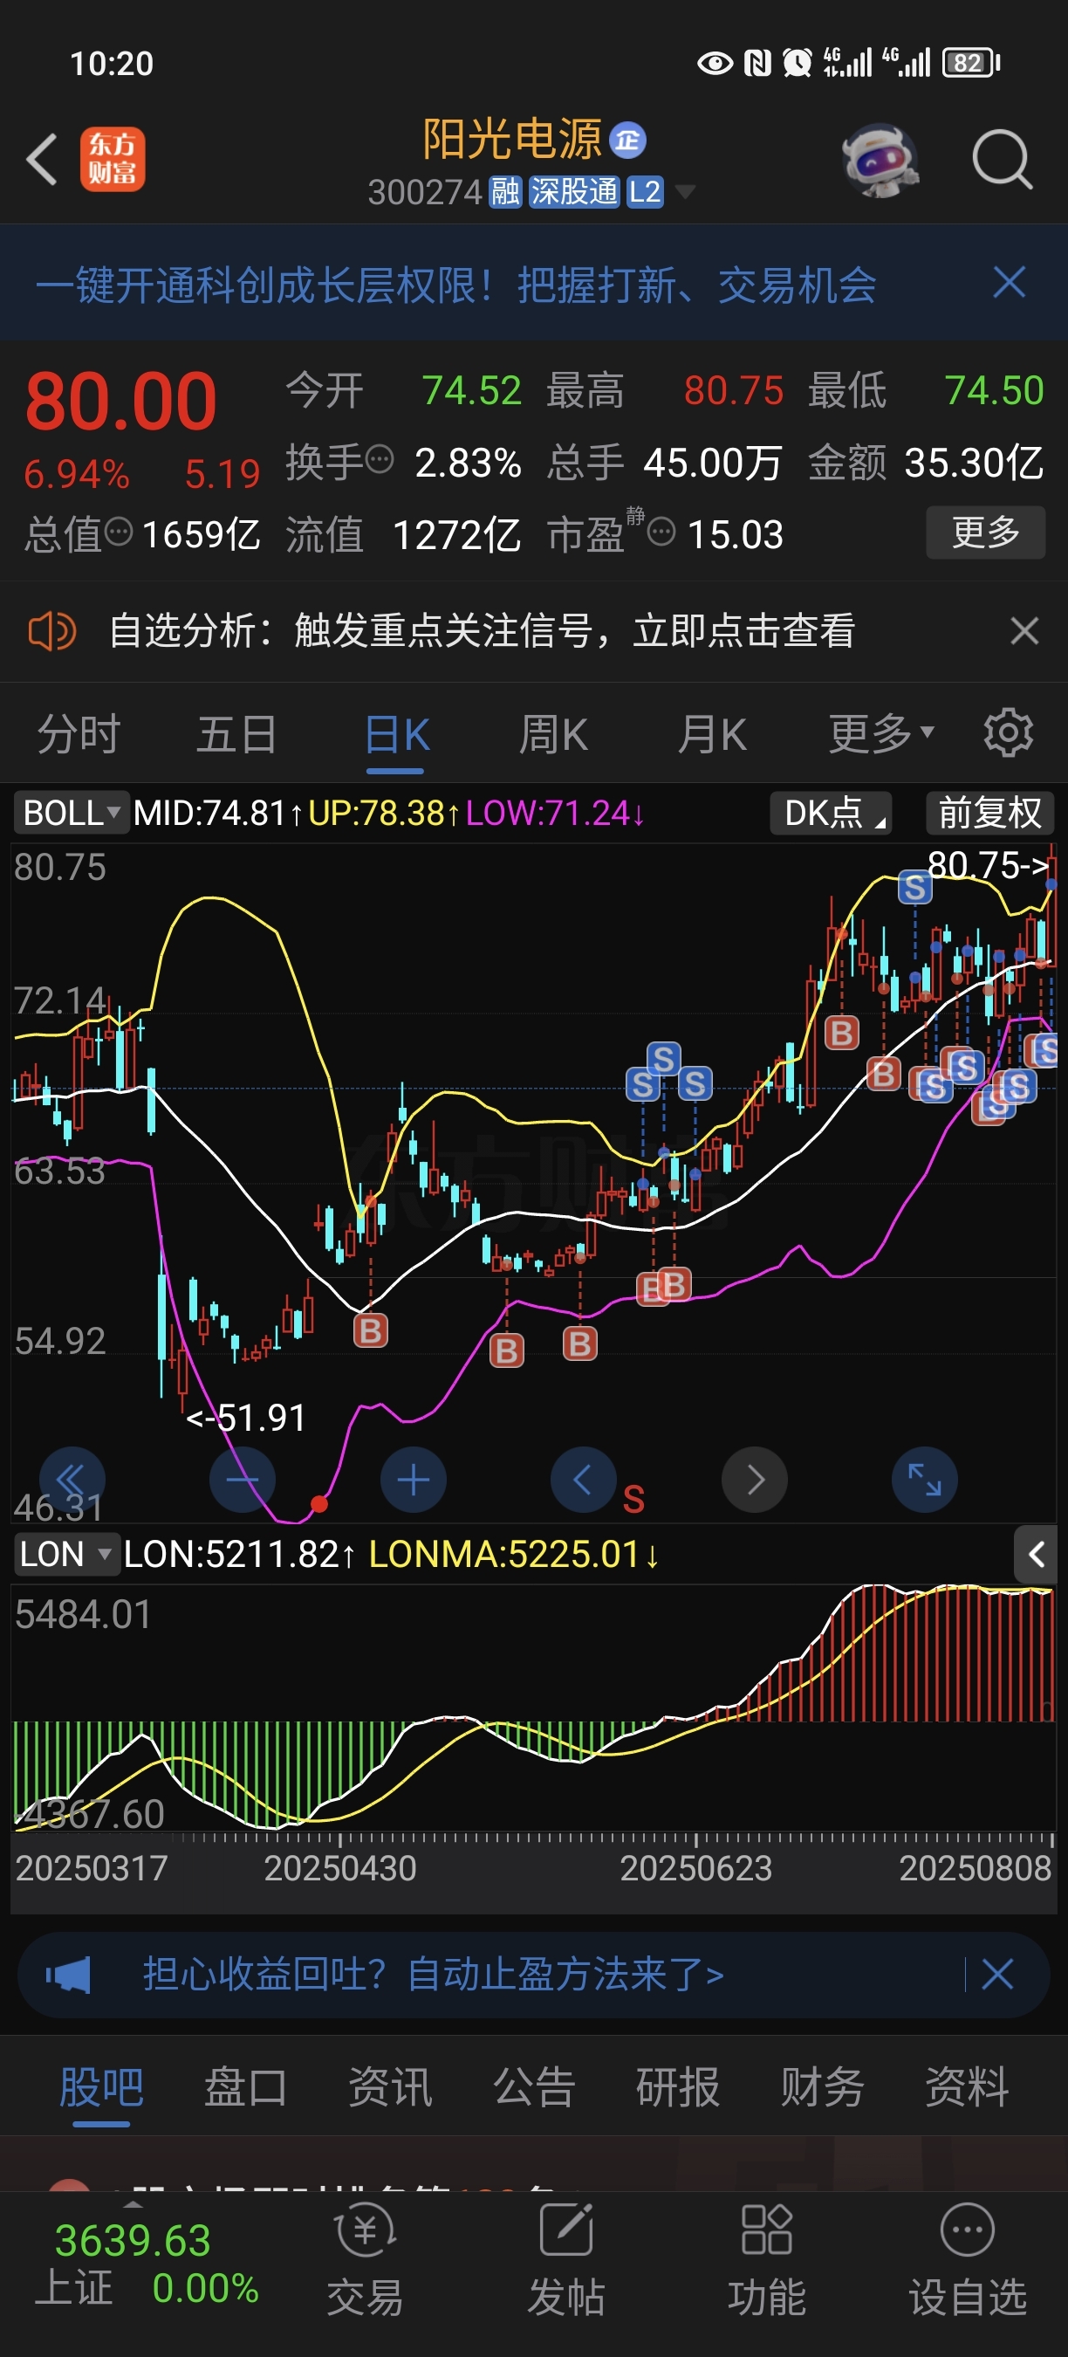This screenshot has height=2357, width=1068.
Task: Switch to the 资讯 tab
Action: pyautogui.click(x=389, y=2087)
